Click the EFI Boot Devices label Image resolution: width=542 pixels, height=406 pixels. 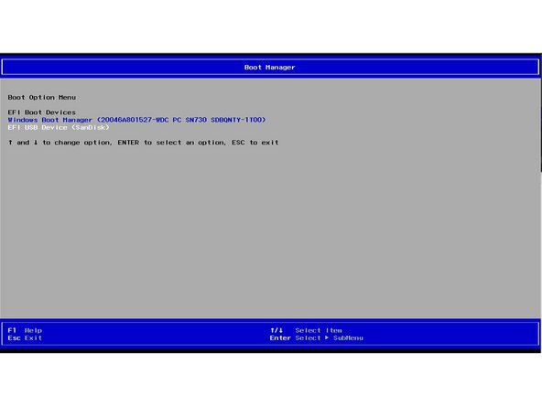pyautogui.click(x=42, y=112)
